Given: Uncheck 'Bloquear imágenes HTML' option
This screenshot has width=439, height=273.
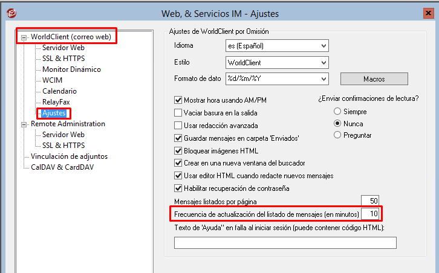Looking at the screenshot, I should click(178, 150).
